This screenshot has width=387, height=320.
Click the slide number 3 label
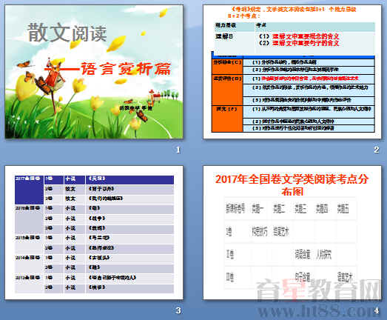[x=178, y=310]
